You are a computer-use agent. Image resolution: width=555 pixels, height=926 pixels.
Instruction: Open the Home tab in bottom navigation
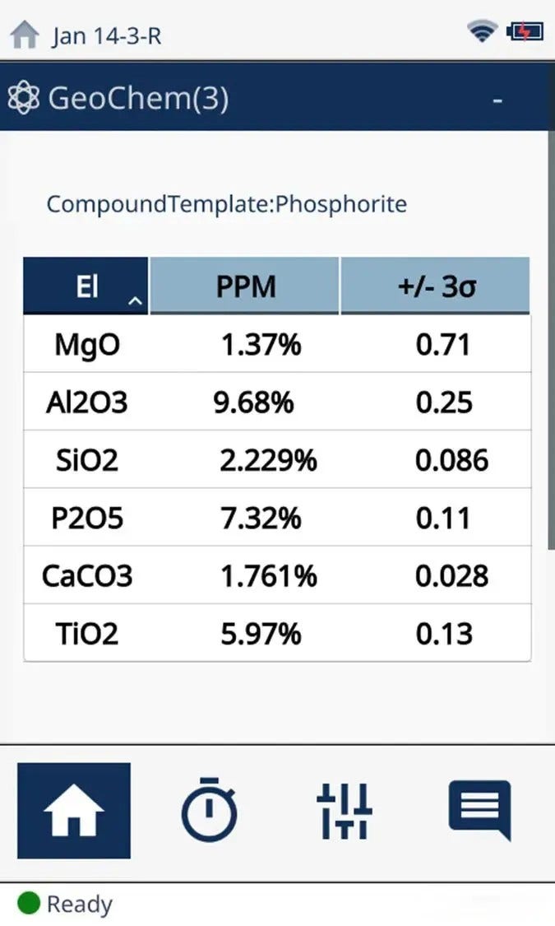[74, 811]
